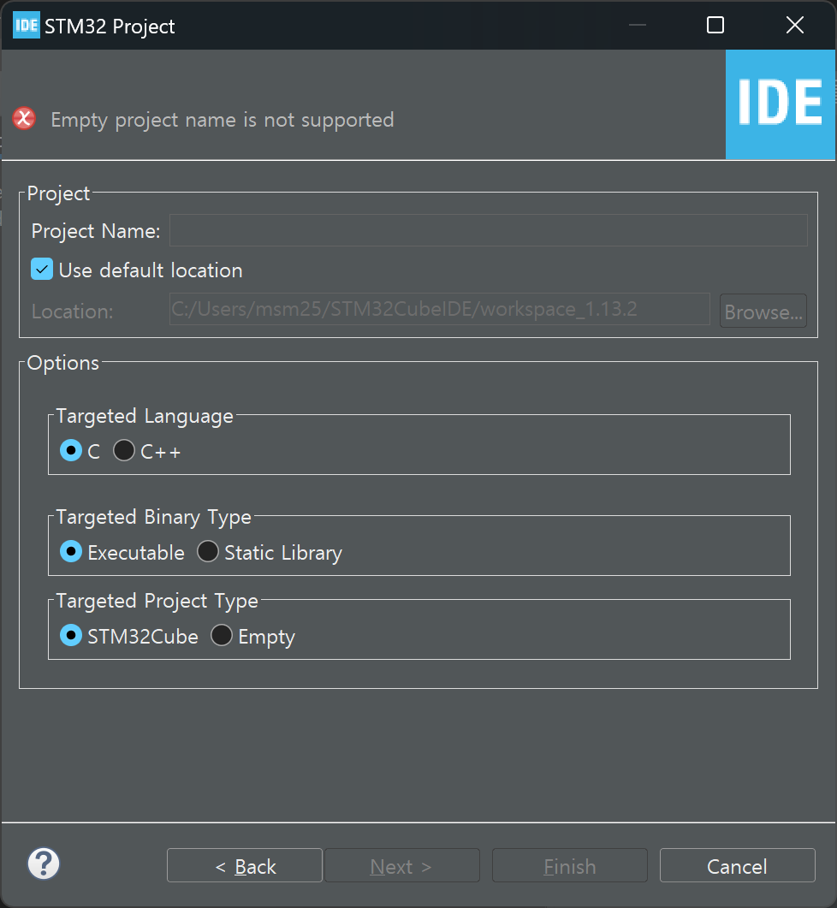Click the 'Options' group title
Viewport: 837px width, 908px height.
pos(63,363)
